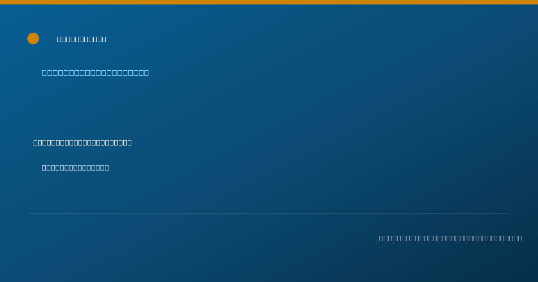Select the pale subtitle under the bold heading

(x=75, y=167)
